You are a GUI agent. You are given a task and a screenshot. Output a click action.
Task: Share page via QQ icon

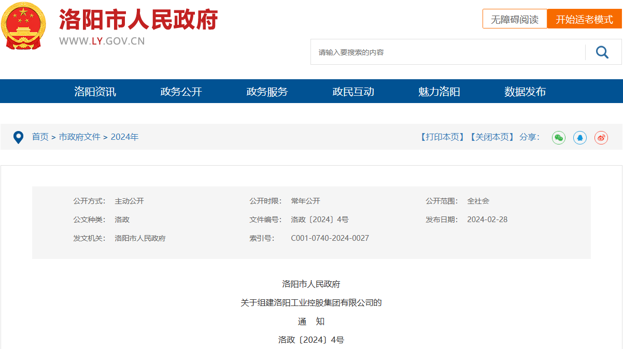pos(580,137)
